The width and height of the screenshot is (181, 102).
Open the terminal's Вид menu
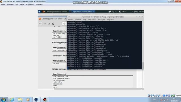(x=84, y=20)
